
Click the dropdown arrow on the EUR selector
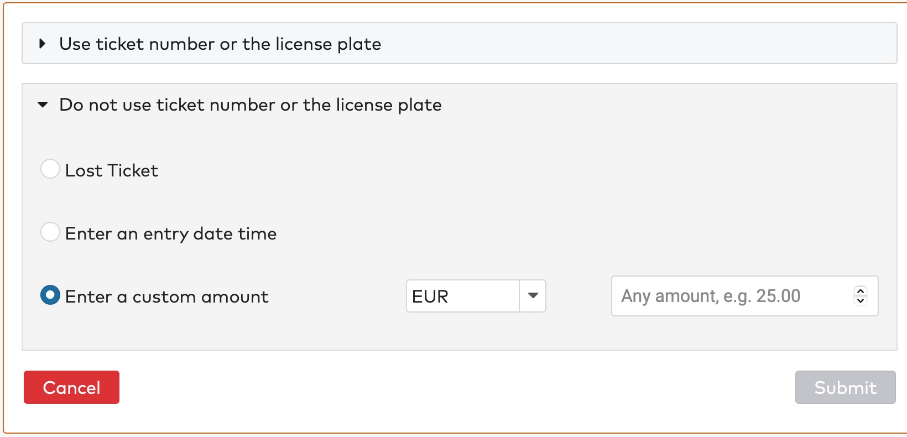(x=533, y=296)
